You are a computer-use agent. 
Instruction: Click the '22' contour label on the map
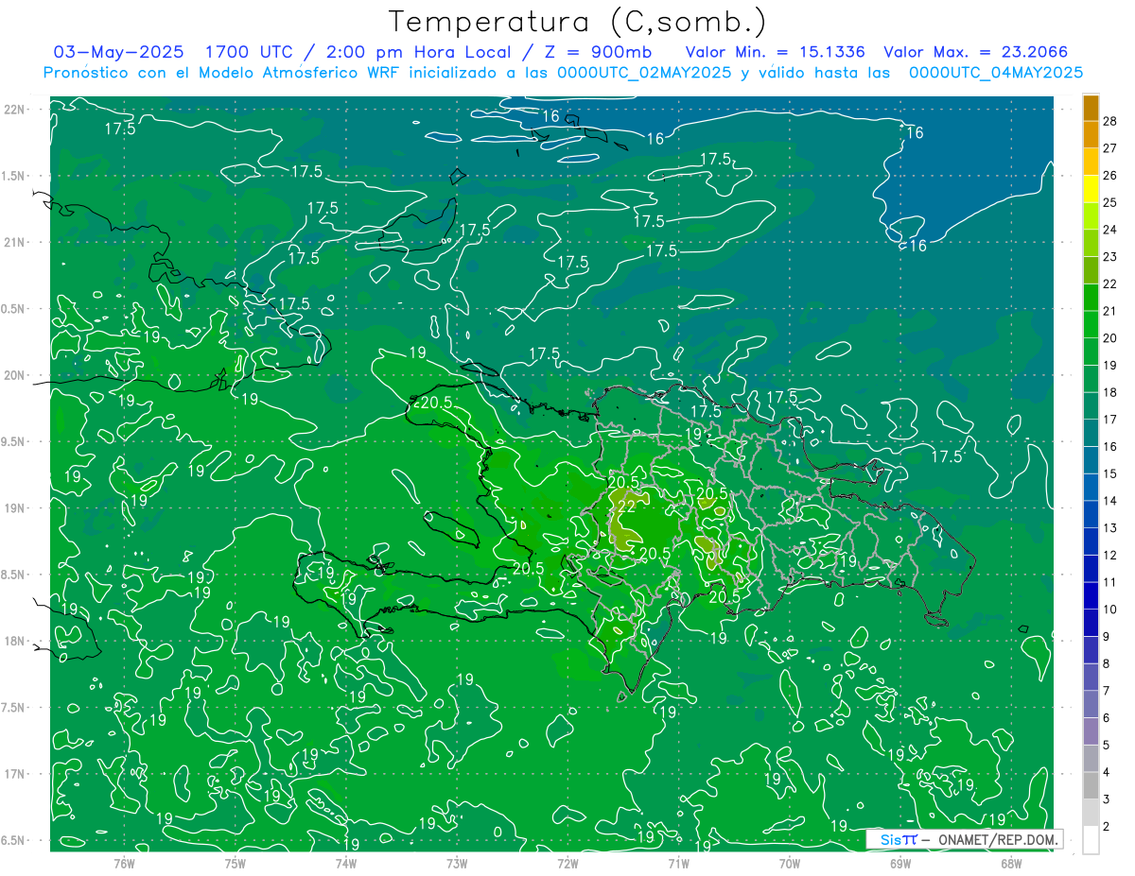tap(626, 507)
